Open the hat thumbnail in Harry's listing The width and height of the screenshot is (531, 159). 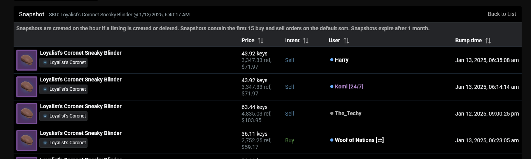coord(27,60)
